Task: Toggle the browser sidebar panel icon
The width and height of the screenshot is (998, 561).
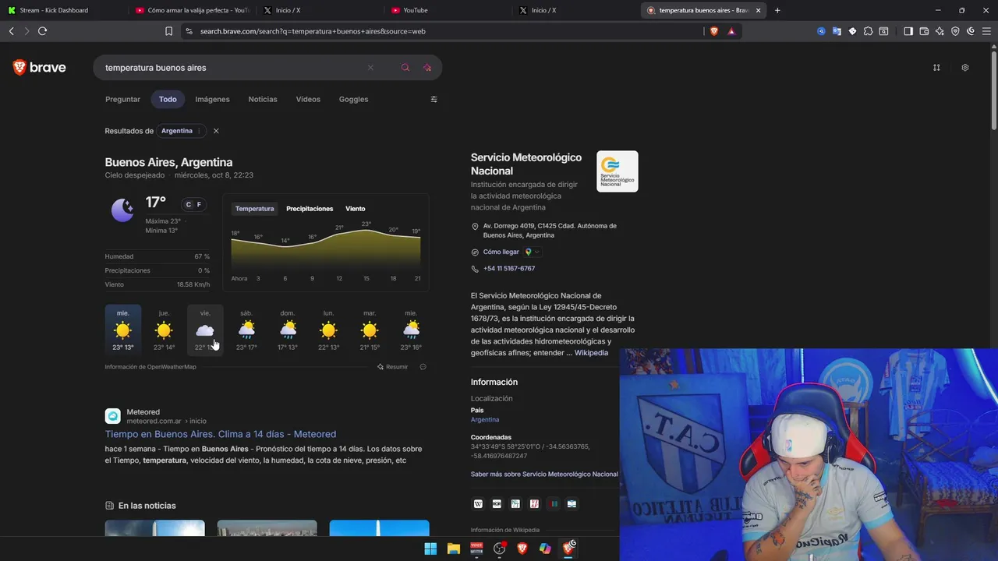Action: pyautogui.click(x=908, y=31)
